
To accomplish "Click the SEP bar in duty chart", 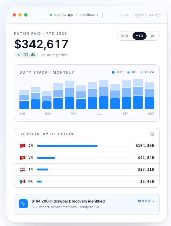I will pos(127,95).
